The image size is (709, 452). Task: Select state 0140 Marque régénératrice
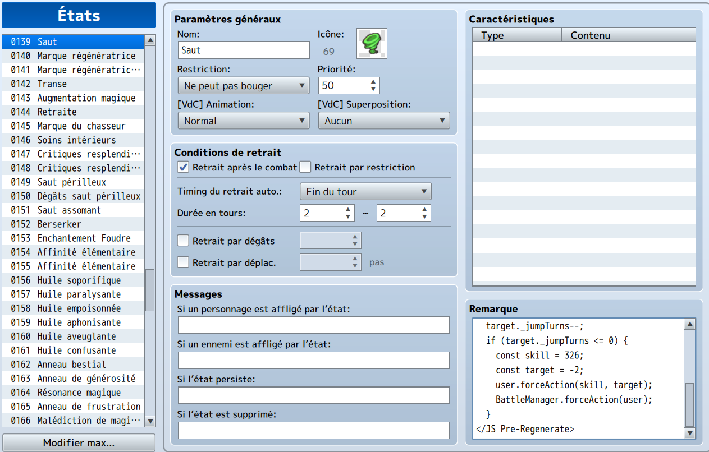pos(73,56)
